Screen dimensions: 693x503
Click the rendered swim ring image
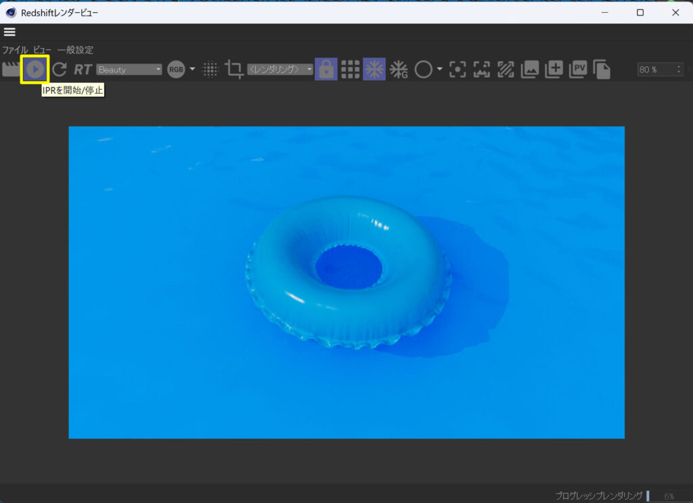[346, 283]
